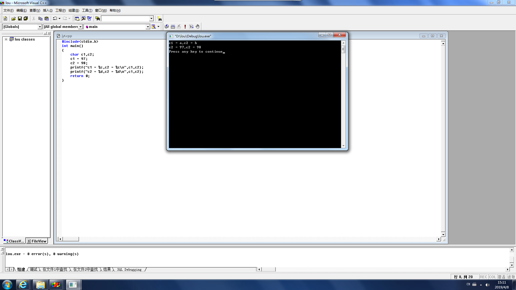Click the hand breakpoint icon
The width and height of the screenshot is (516, 290).
pos(198,27)
